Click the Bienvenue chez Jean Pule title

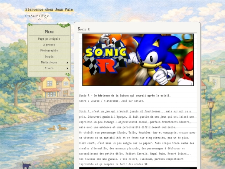(x=49, y=10)
